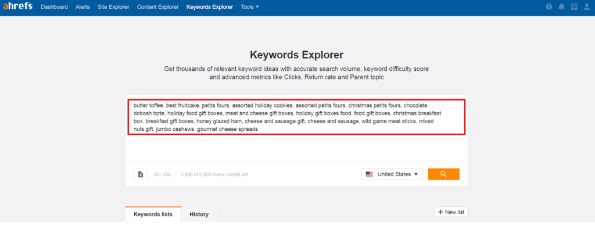Open Content Explorer page
595x232 pixels.
158,7
